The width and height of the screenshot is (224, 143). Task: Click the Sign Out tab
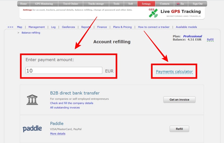click(197, 4)
